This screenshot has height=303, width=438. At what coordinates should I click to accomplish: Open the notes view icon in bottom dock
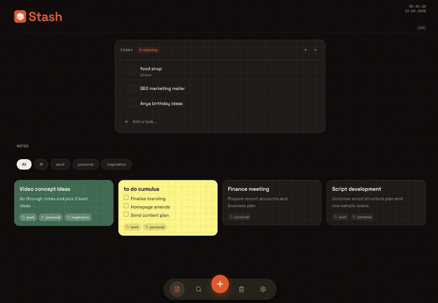(177, 289)
